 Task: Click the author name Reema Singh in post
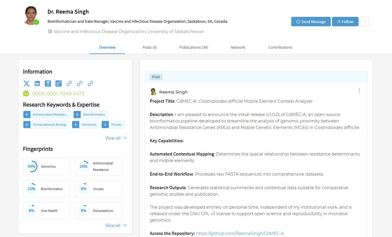click(174, 92)
